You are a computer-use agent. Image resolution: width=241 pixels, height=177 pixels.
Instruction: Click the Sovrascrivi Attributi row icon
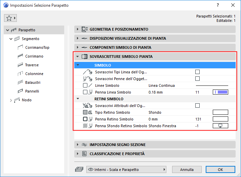pyautogui.click(x=87, y=106)
